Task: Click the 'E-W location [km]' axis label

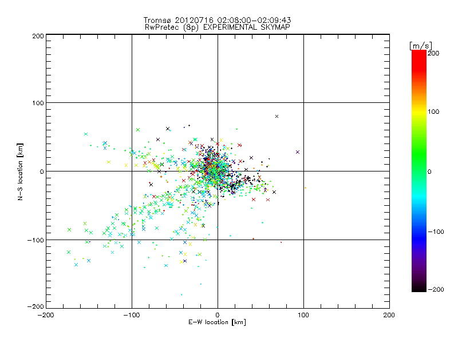Action: click(218, 322)
